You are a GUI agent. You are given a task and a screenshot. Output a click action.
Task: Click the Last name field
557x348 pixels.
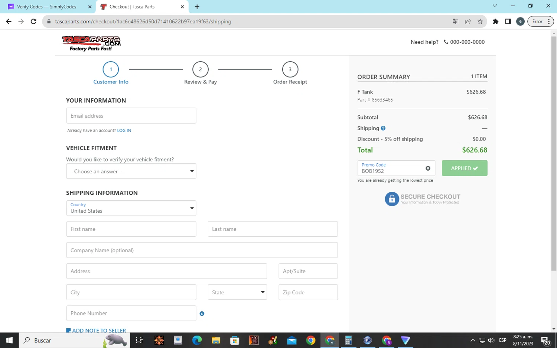(273, 229)
